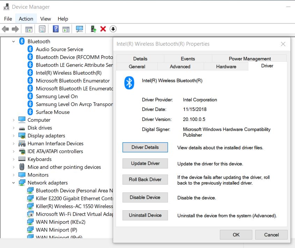Expand the IDE ATA/ATAPI controllers node
The image size is (295, 248).
pos(14,151)
